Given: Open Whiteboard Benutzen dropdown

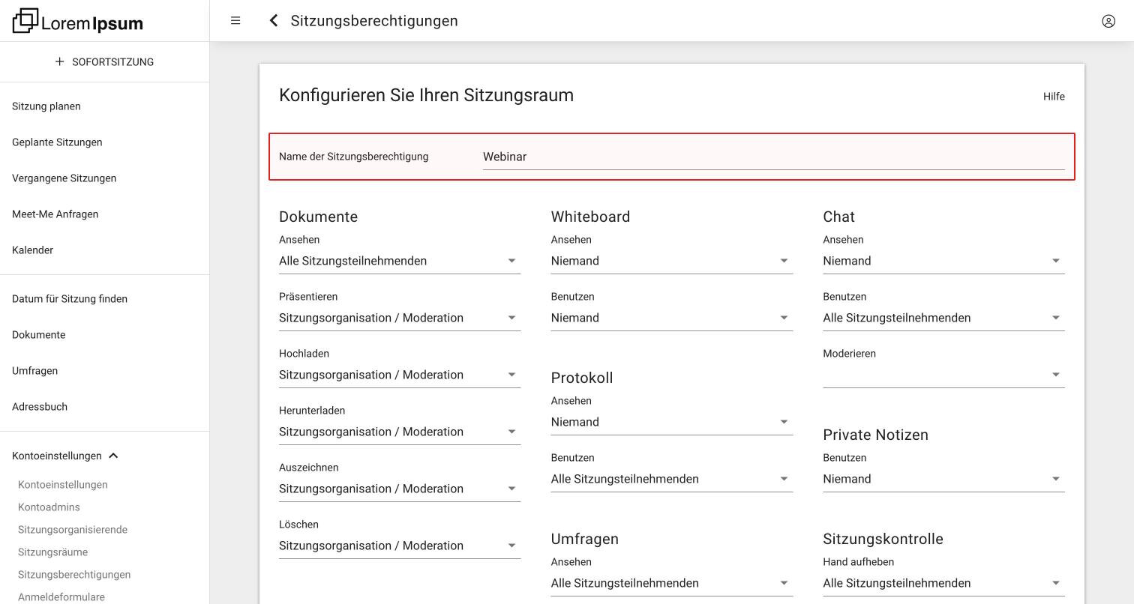Looking at the screenshot, I should pyautogui.click(x=672, y=318).
